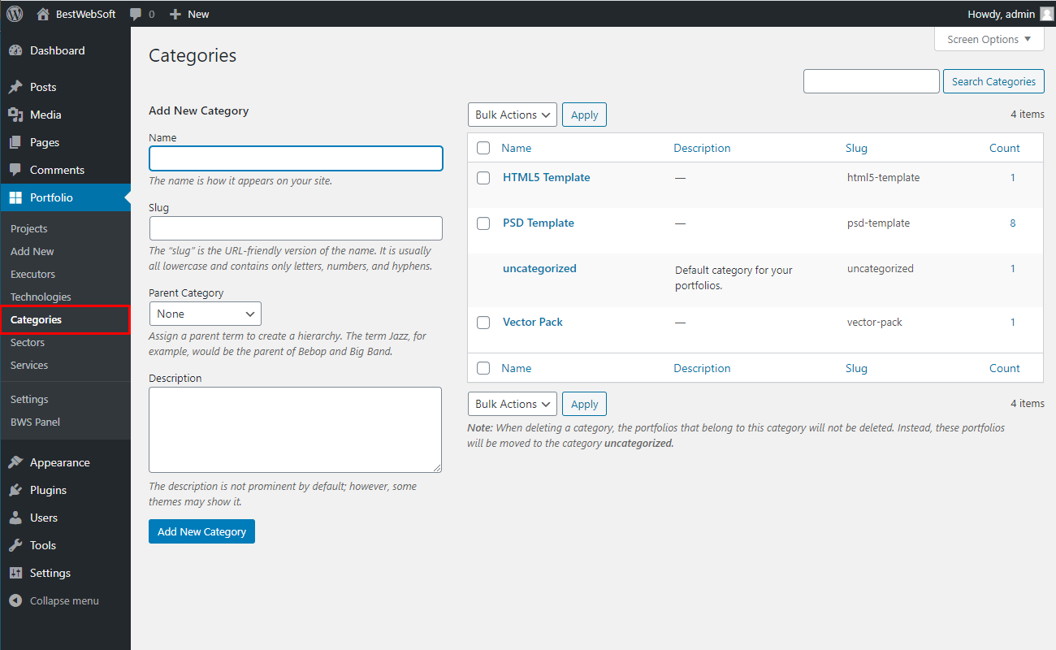Sort by the Description header column
Viewport: 1056px width, 650px height.
click(702, 148)
